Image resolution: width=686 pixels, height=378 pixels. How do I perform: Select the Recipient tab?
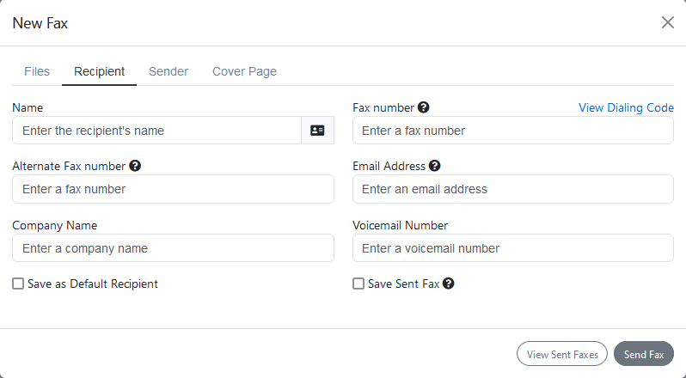100,71
